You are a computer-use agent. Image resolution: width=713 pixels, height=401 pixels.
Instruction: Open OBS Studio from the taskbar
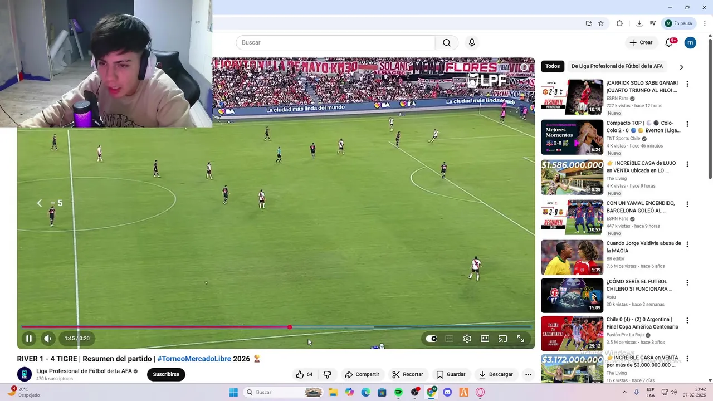[415, 392]
